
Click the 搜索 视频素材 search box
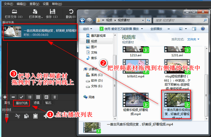point(180,21)
